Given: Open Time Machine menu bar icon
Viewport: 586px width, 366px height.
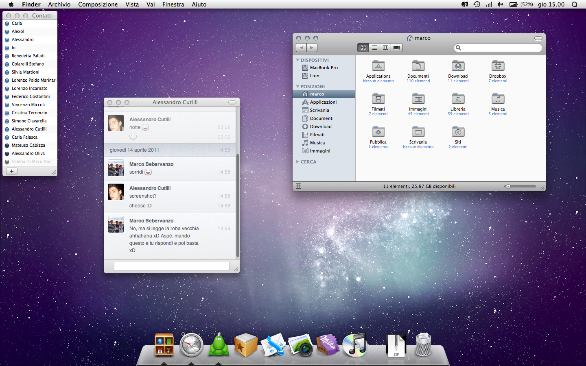Looking at the screenshot, I should click(x=477, y=4).
